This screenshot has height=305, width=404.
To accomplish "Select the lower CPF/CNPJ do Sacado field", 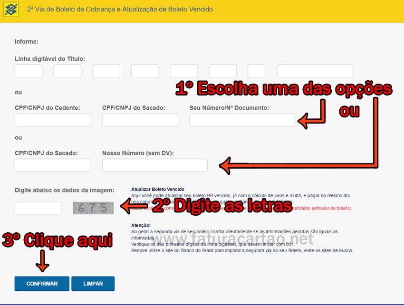I will 52,165.
